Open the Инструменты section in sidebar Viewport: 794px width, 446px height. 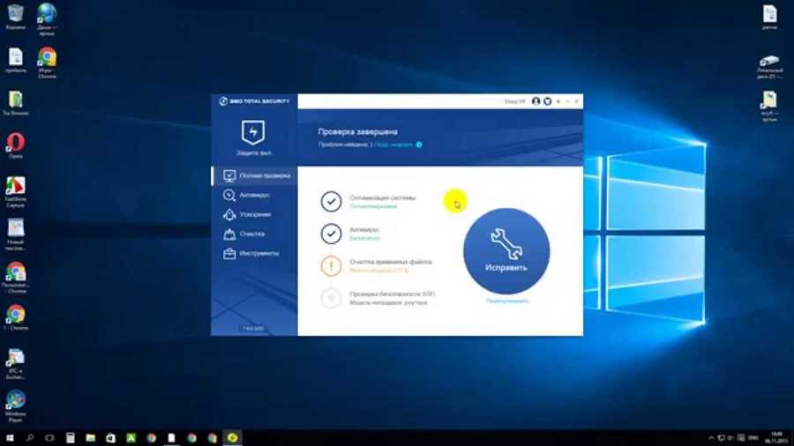255,253
